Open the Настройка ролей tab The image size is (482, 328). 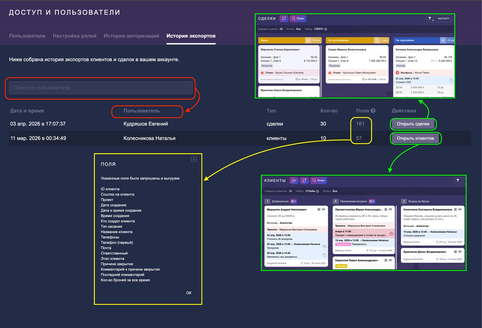coord(74,36)
